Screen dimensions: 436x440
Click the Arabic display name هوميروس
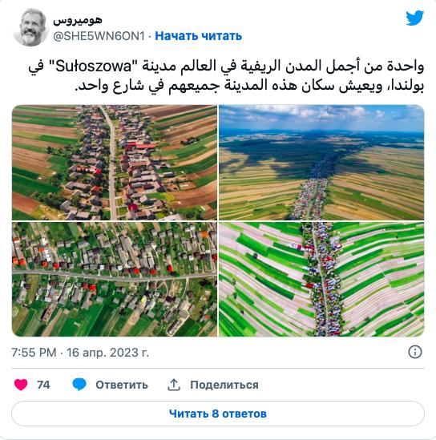[x=78, y=20]
